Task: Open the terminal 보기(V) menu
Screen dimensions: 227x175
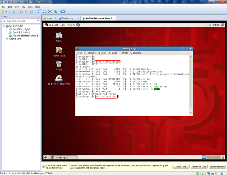Action: click(103, 53)
